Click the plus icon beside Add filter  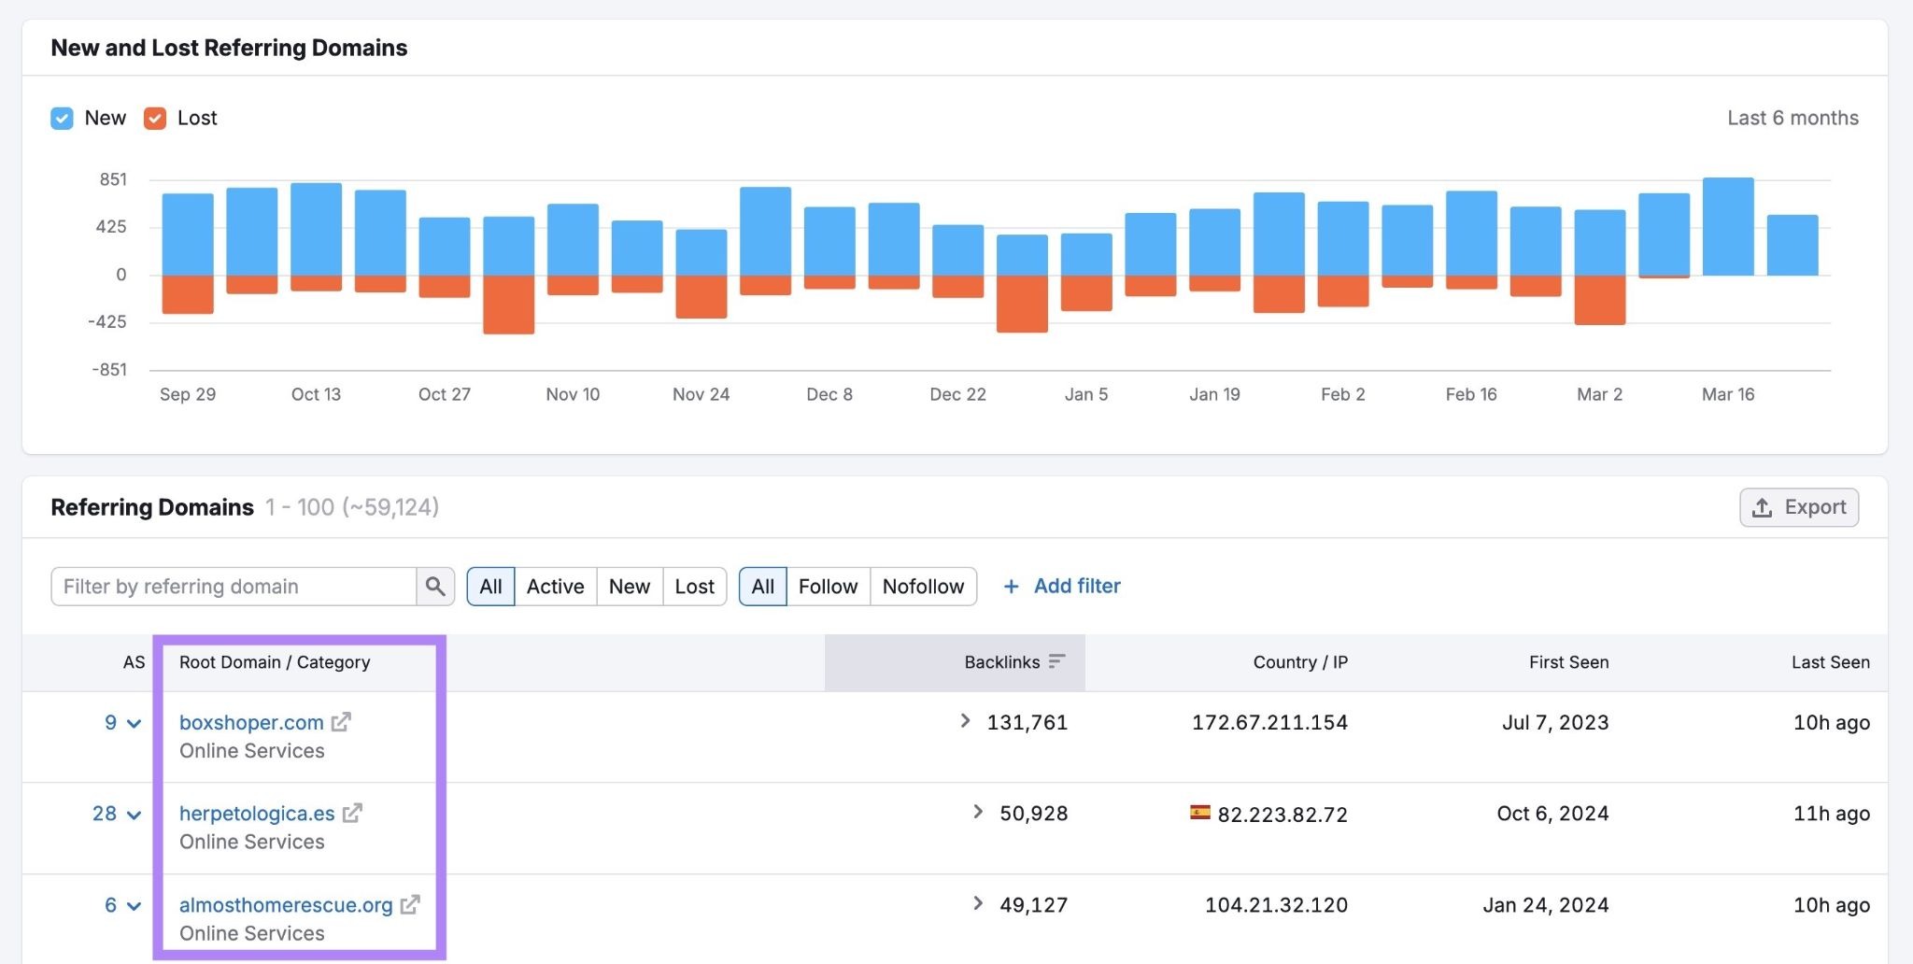click(1011, 587)
